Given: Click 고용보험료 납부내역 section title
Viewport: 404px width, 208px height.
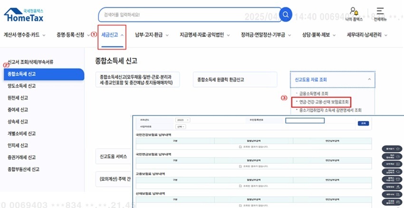Looking at the screenshot, I should (x=150, y=174).
